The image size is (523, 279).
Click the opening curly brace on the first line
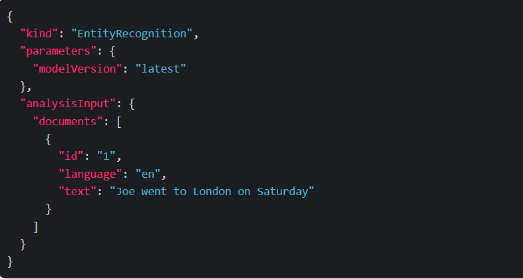click(10, 16)
